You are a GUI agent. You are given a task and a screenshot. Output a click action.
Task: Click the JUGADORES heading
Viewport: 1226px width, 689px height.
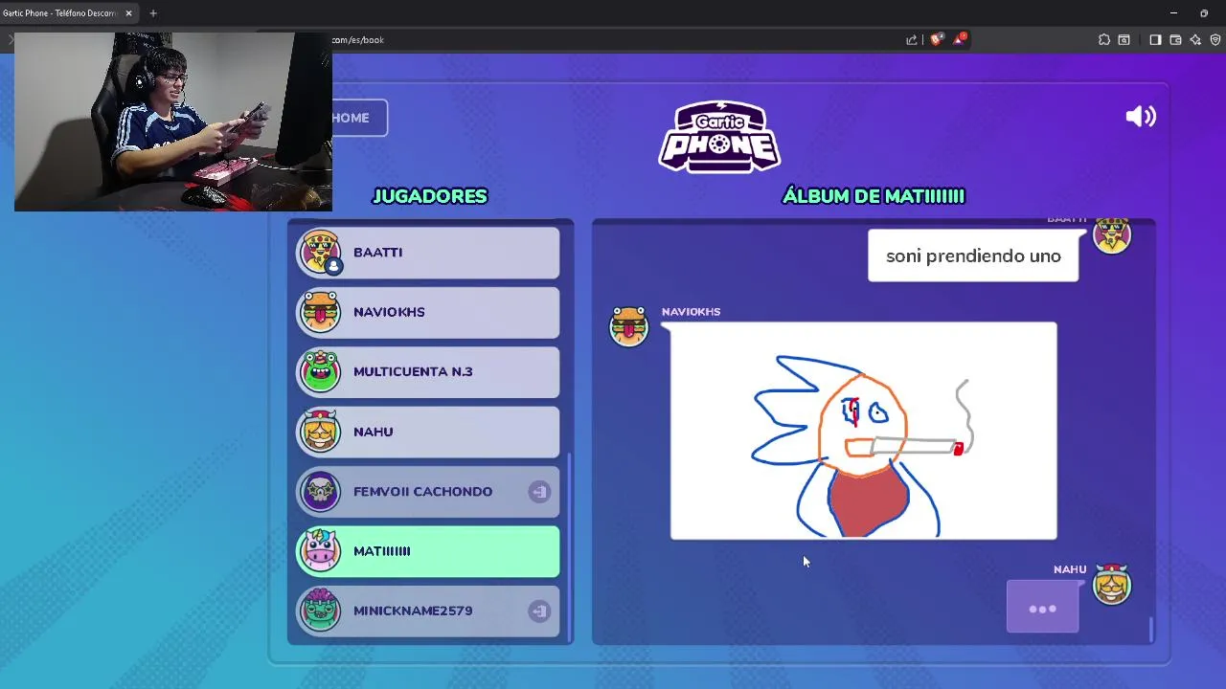(430, 196)
